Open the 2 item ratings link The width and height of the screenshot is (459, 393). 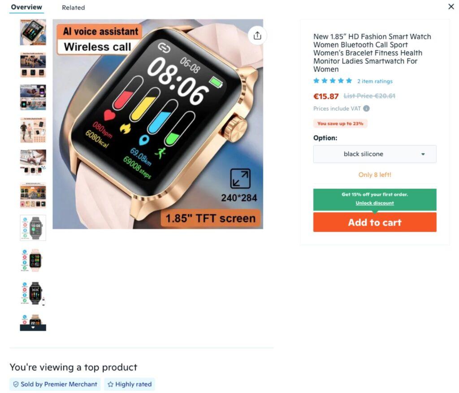(x=375, y=81)
